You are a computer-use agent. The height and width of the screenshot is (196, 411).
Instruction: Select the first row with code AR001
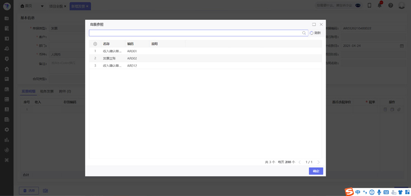click(131, 51)
